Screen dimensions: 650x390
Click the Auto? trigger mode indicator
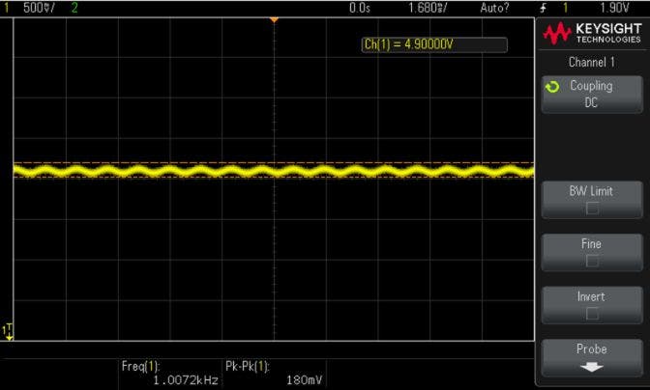[x=493, y=8]
